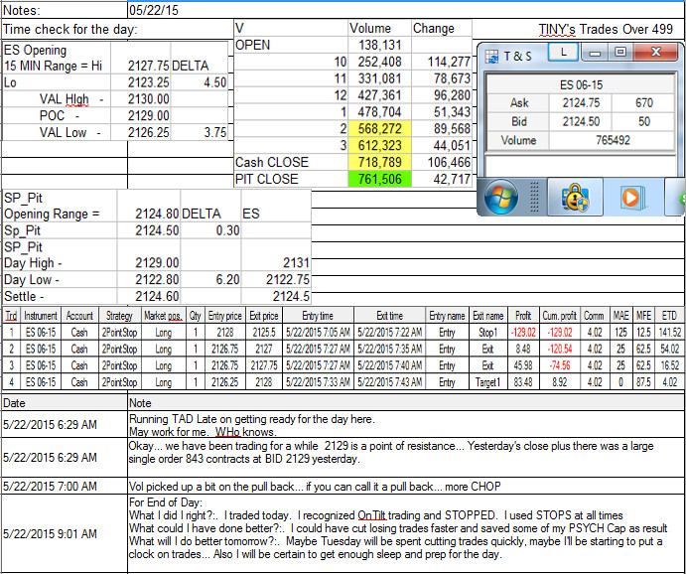This screenshot has height=574, width=686.
Task: Click the Vol picked up note text
Action: [x=315, y=486]
